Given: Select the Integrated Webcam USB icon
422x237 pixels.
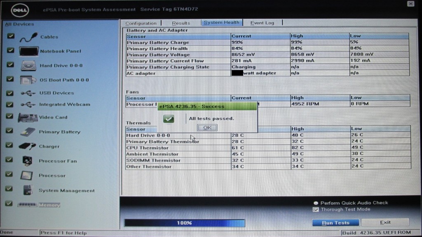Looking at the screenshot, I should 28,105.
